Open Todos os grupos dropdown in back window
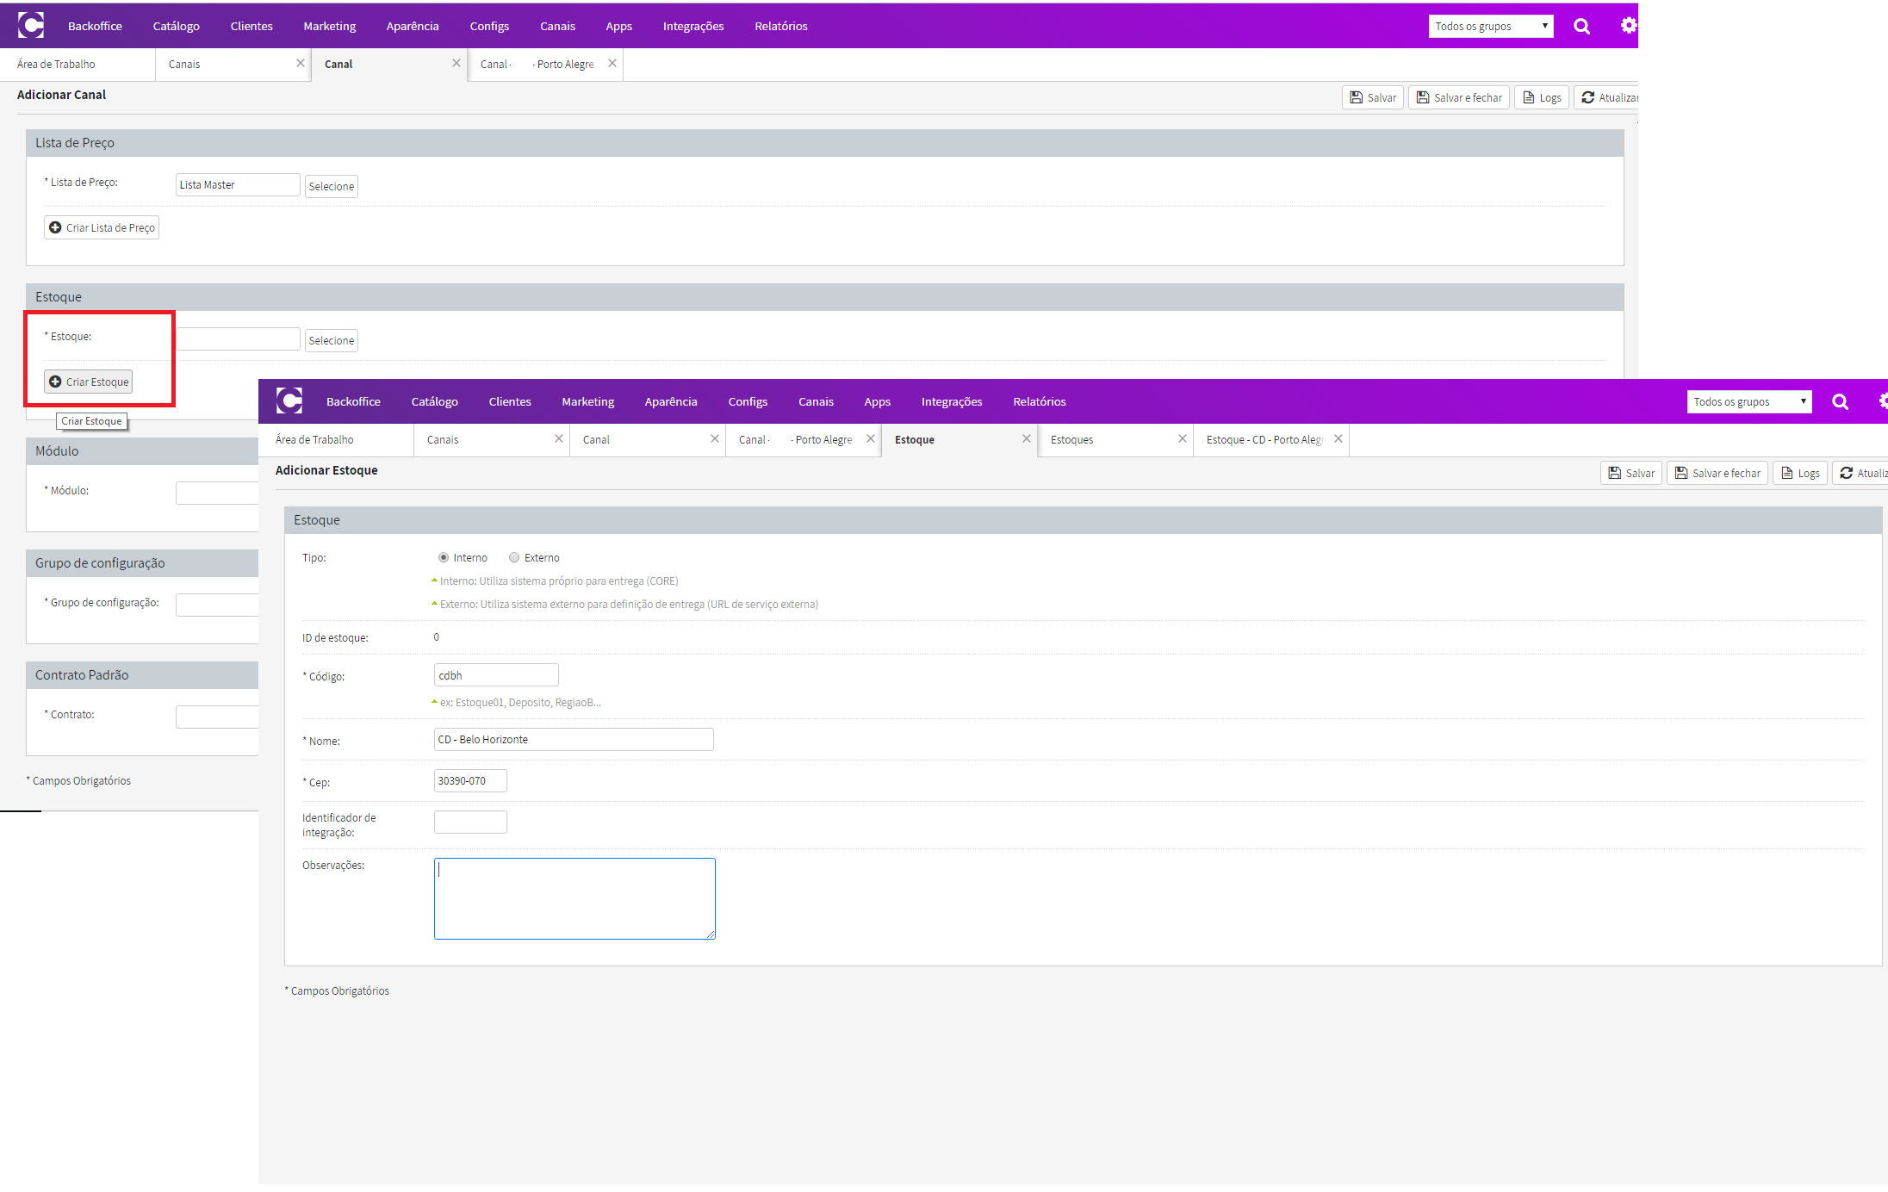 click(1491, 26)
